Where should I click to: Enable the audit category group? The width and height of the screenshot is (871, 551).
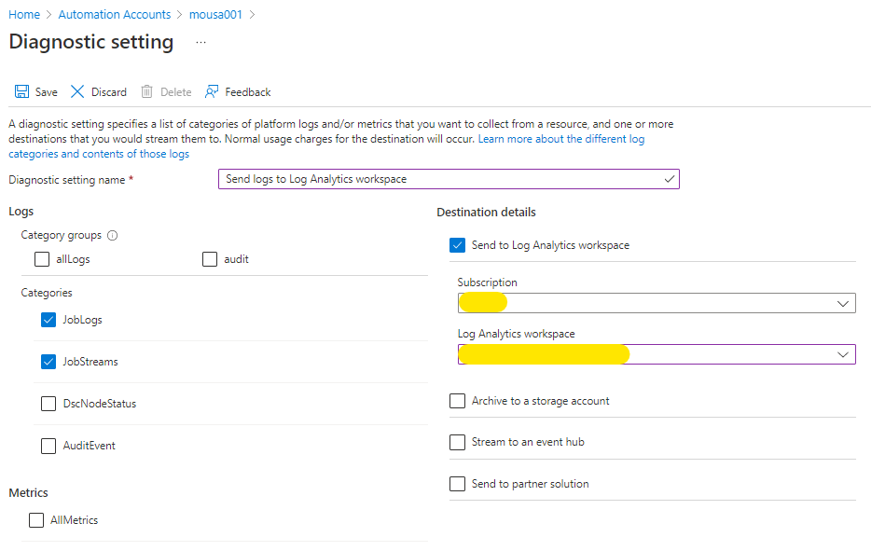click(210, 259)
